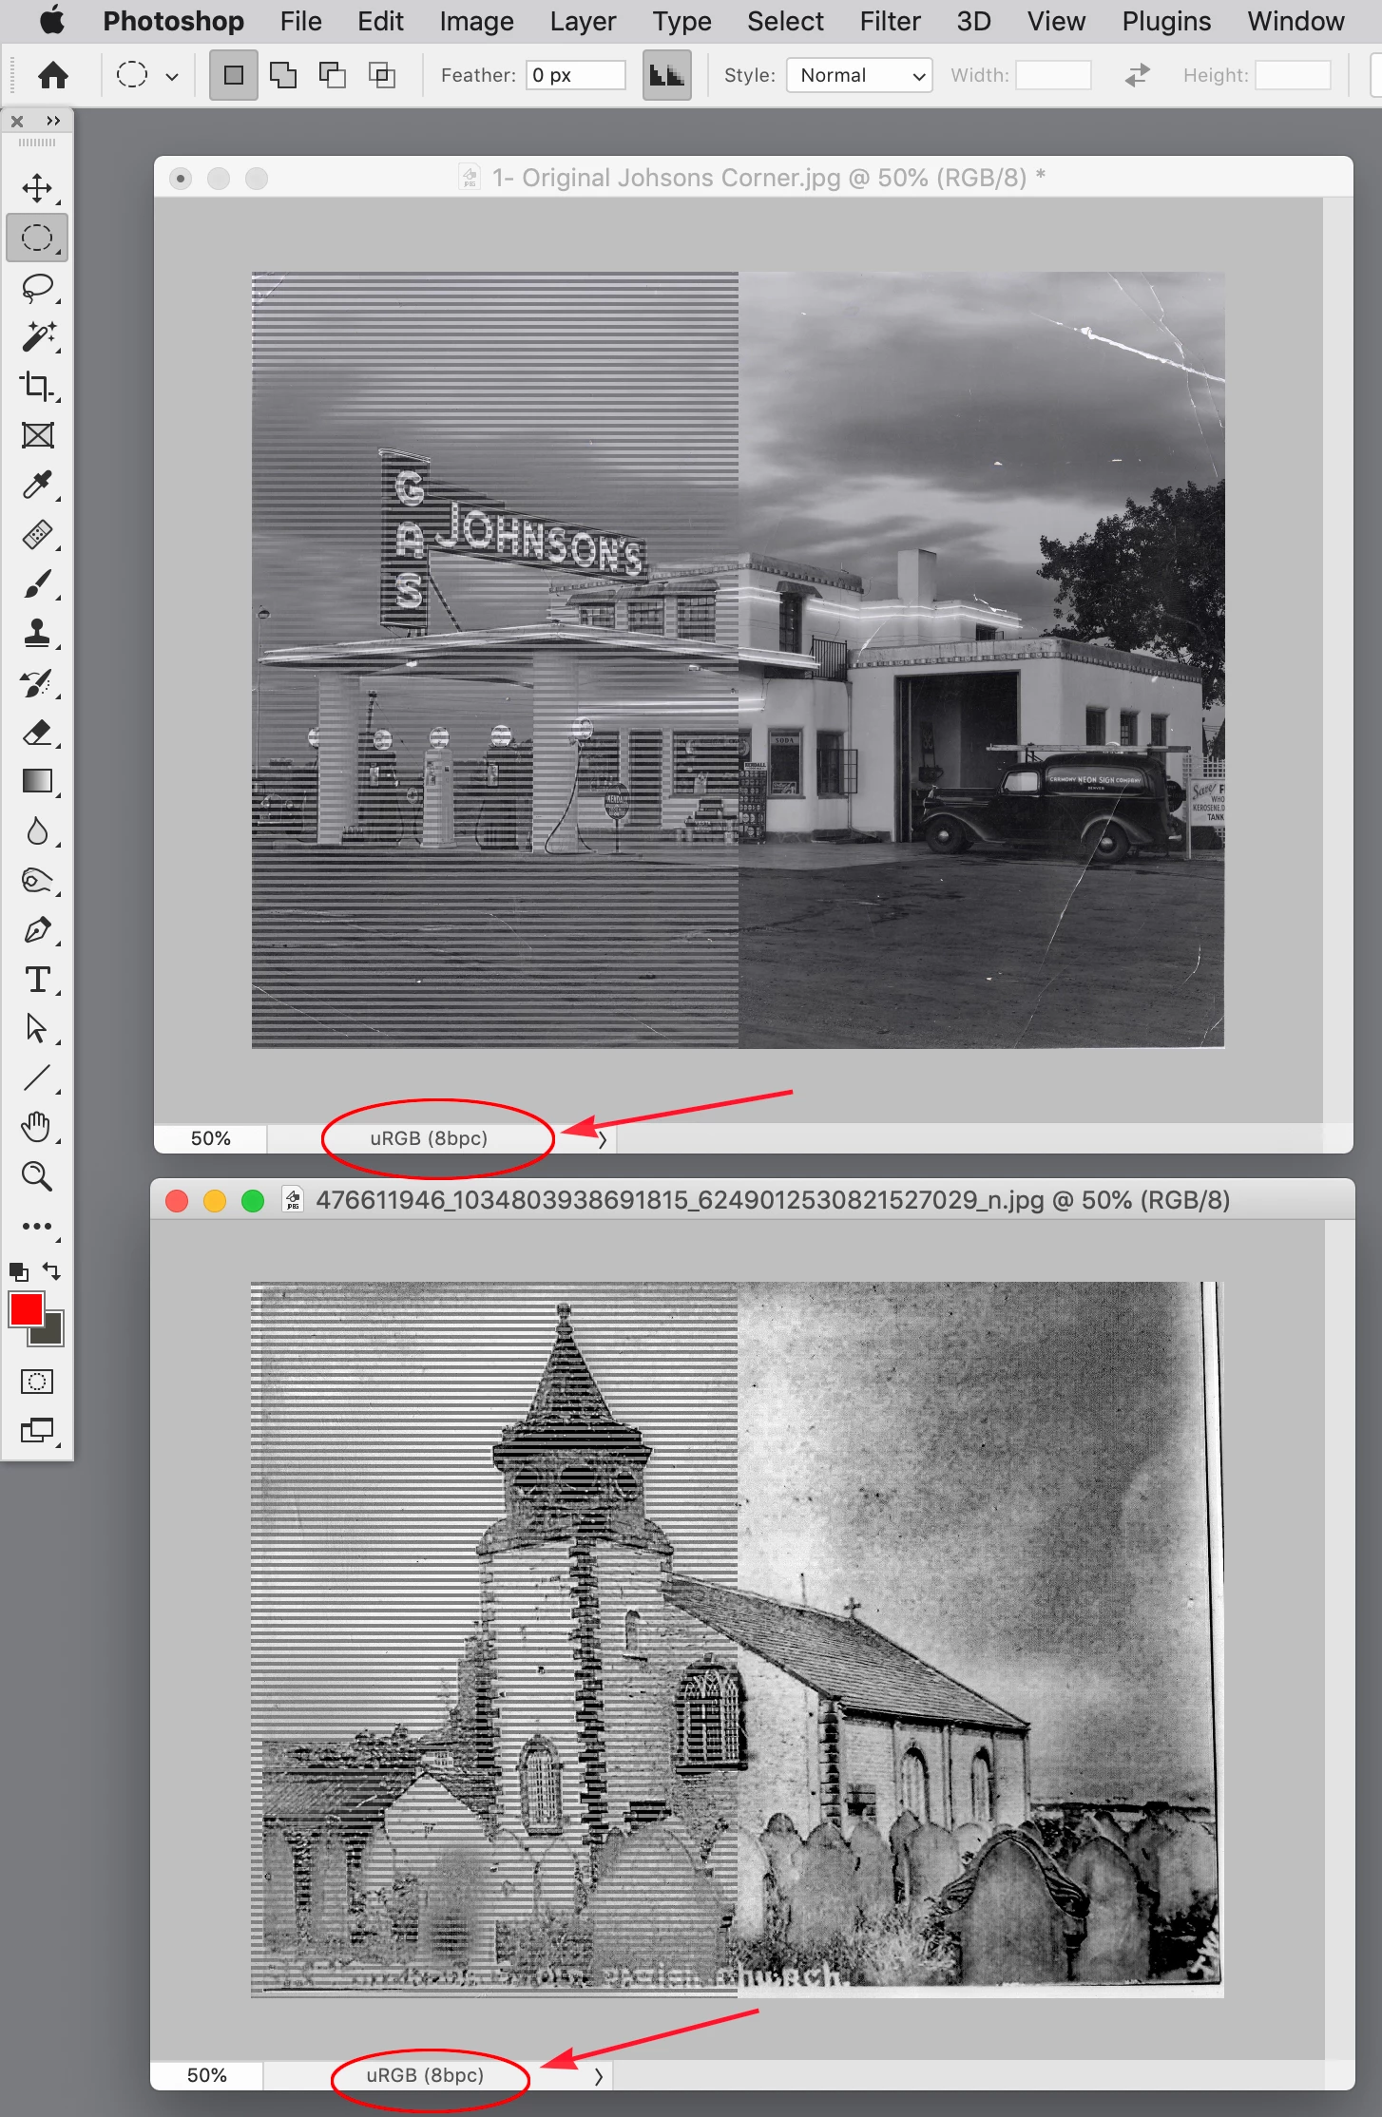Image resolution: width=1382 pixels, height=2117 pixels.
Task: Open the Window menu
Action: (x=1296, y=21)
